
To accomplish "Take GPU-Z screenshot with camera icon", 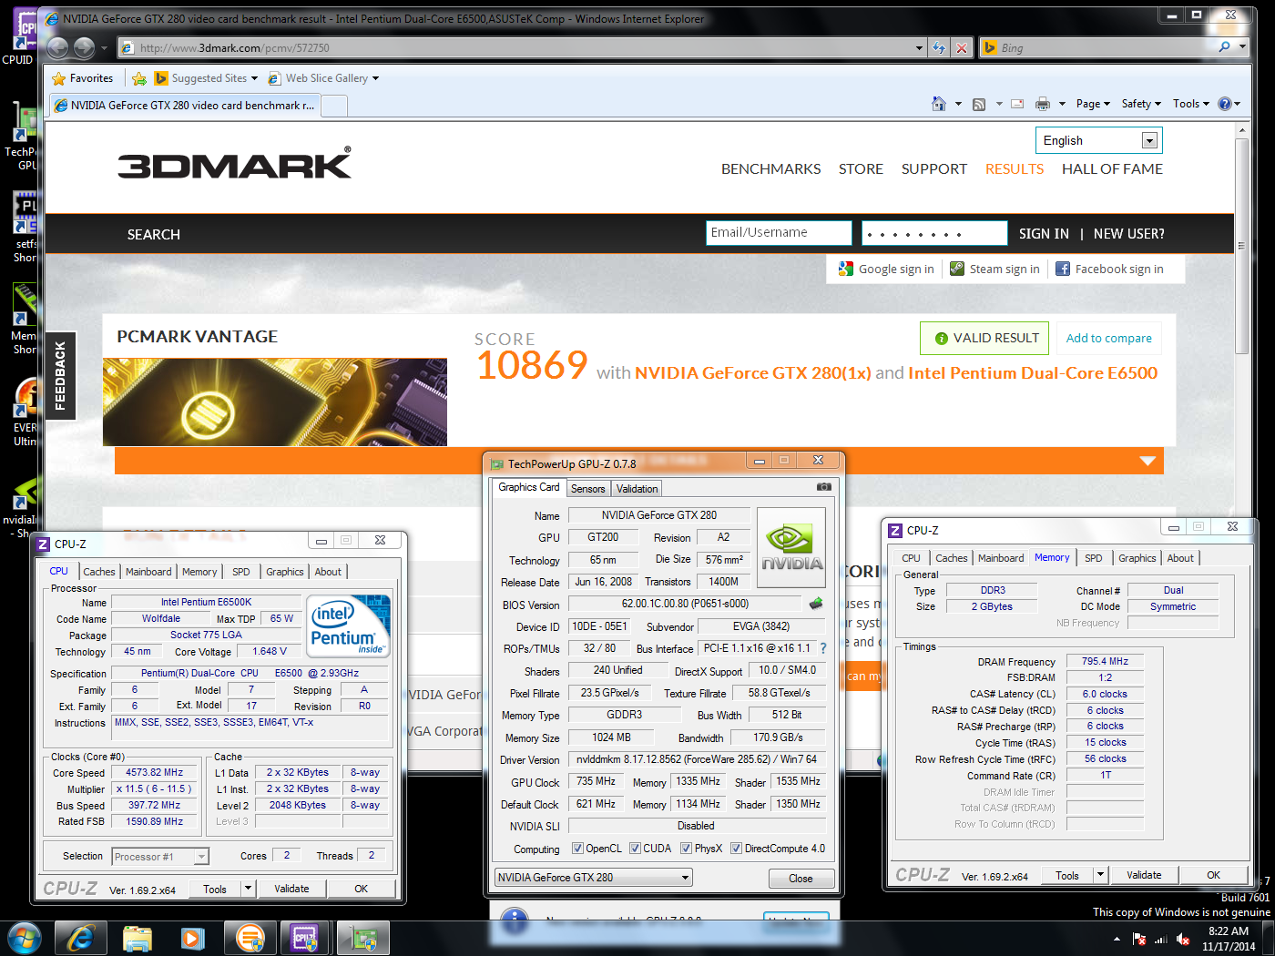I will (x=824, y=487).
